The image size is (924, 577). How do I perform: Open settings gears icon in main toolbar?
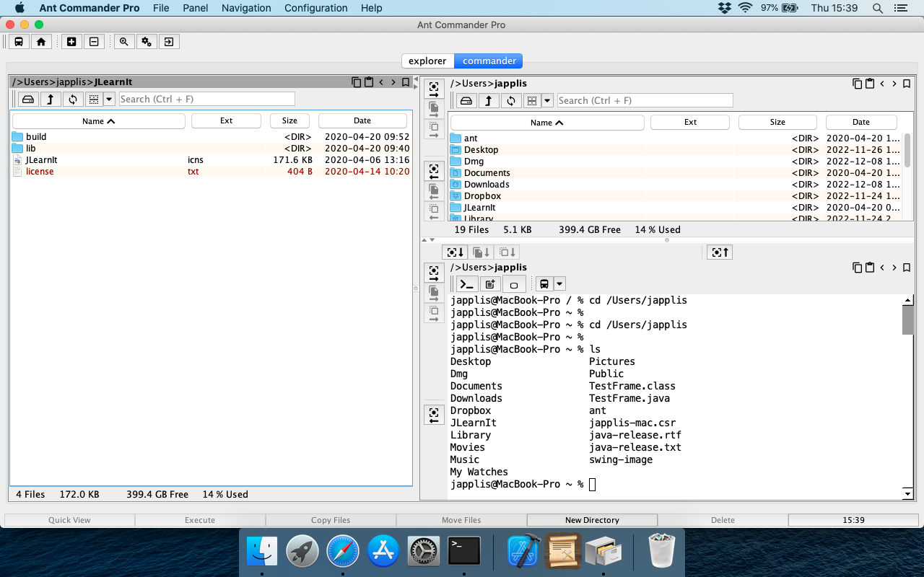click(147, 42)
